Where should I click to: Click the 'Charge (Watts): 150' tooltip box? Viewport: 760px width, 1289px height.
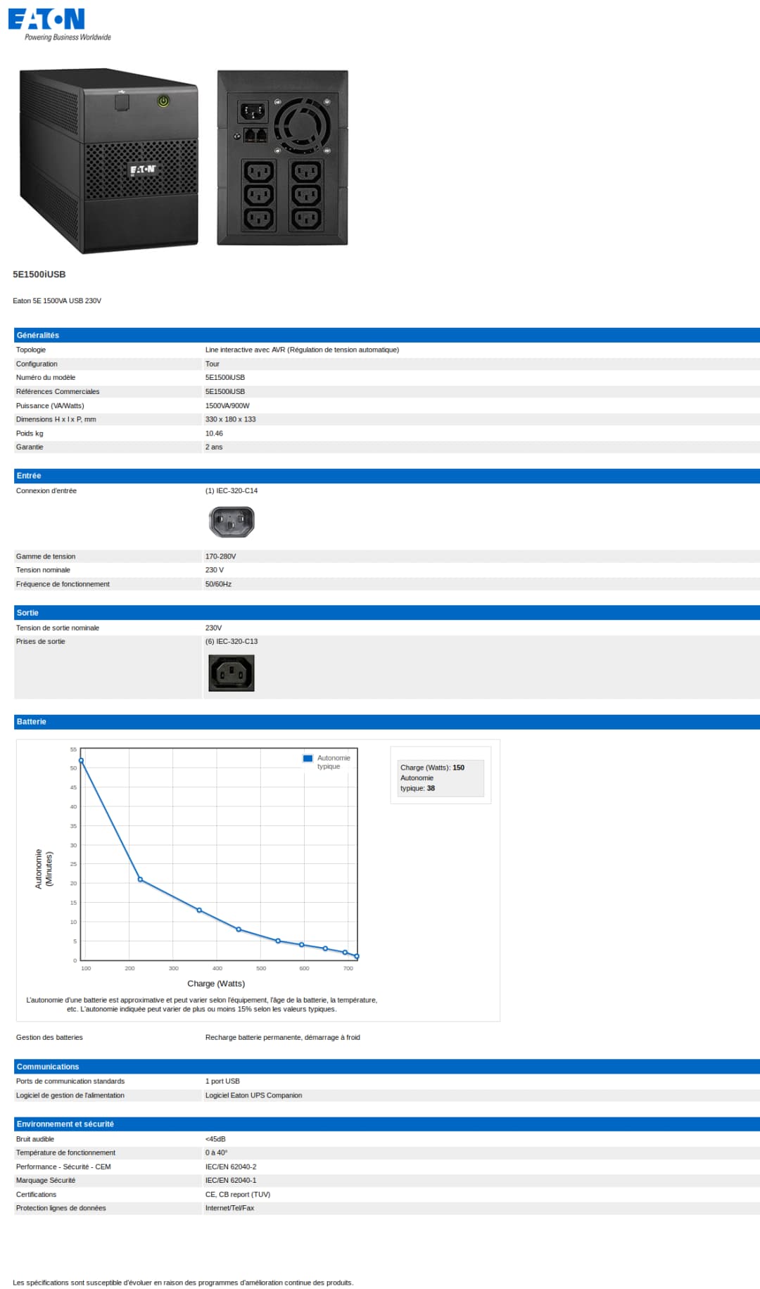(441, 778)
